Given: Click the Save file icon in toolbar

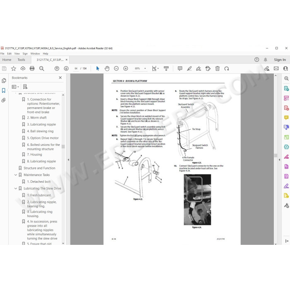Looking at the screenshot, I should click(x=4, y=69).
